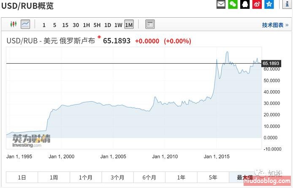Viewport: 293px width, 188px height.
Task: Select the 15 minute interval
Action: tap(65, 25)
